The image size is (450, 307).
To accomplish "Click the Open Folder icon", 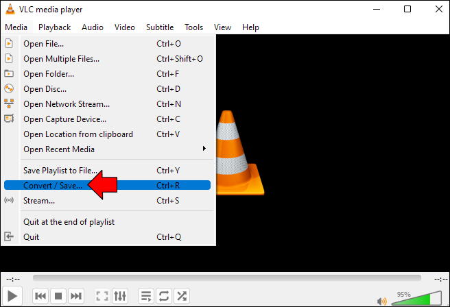I will pos(9,74).
